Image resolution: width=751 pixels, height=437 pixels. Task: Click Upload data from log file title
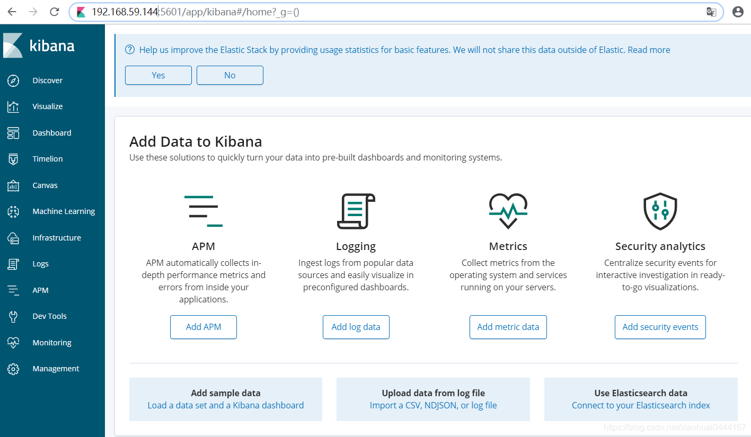pos(433,393)
